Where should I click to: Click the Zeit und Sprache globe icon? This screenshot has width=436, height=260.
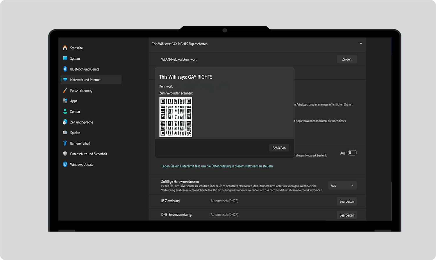pyautogui.click(x=65, y=122)
